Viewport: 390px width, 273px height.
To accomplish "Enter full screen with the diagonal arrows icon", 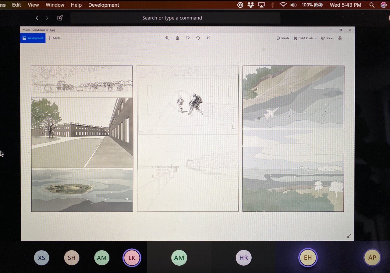I will click(x=349, y=236).
